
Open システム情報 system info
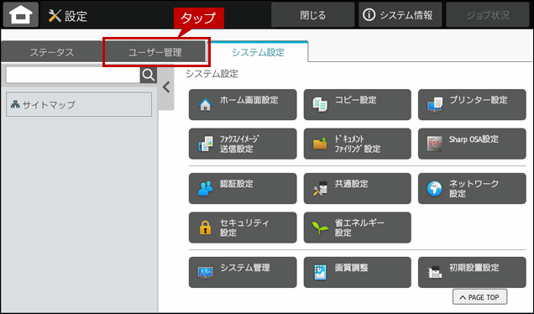click(x=400, y=15)
